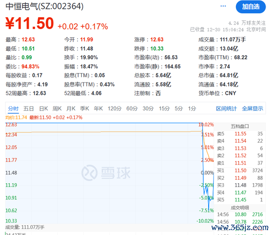This screenshot has height=235, width=272.
Task: Click the 五档盘口 order book header
Action: pos(240,126)
